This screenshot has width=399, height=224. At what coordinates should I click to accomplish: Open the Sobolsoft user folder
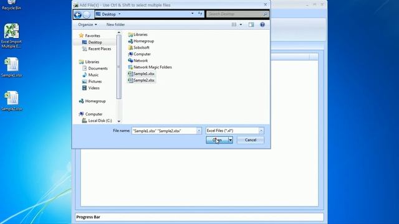pos(138,47)
